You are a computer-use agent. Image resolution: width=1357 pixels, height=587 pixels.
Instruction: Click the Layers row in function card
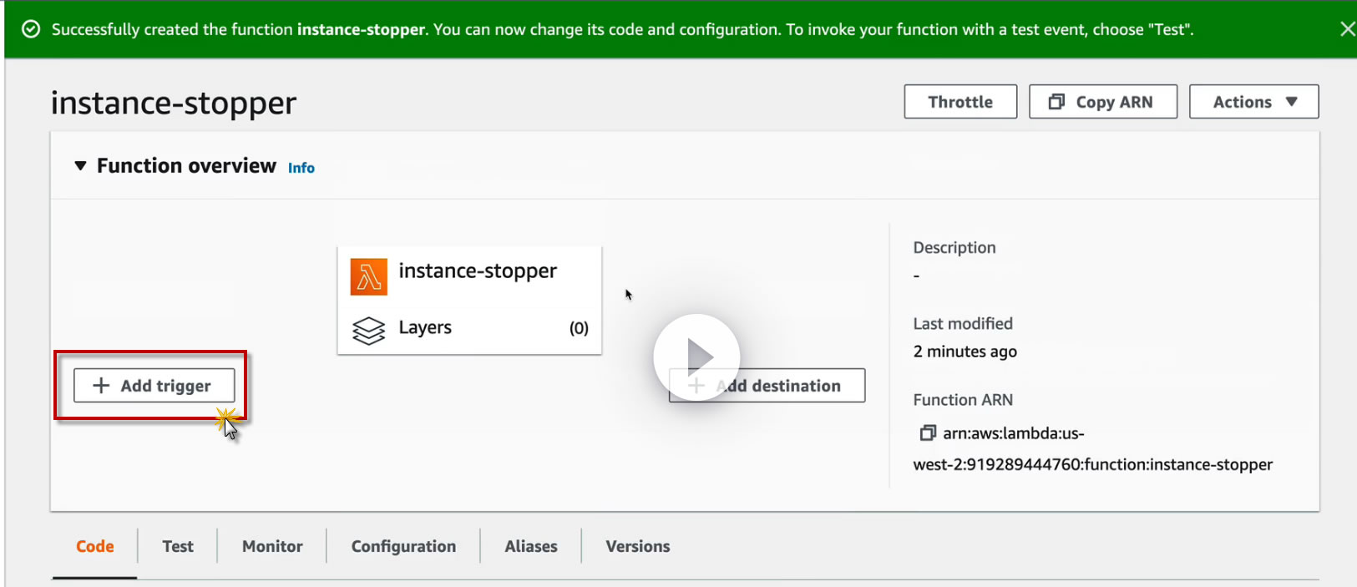[x=469, y=328]
